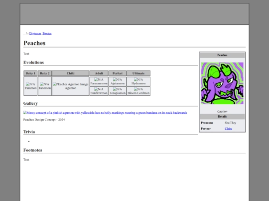Click the gray banner at page top
The width and height of the screenshot is (269, 201).
(x=134, y=14)
